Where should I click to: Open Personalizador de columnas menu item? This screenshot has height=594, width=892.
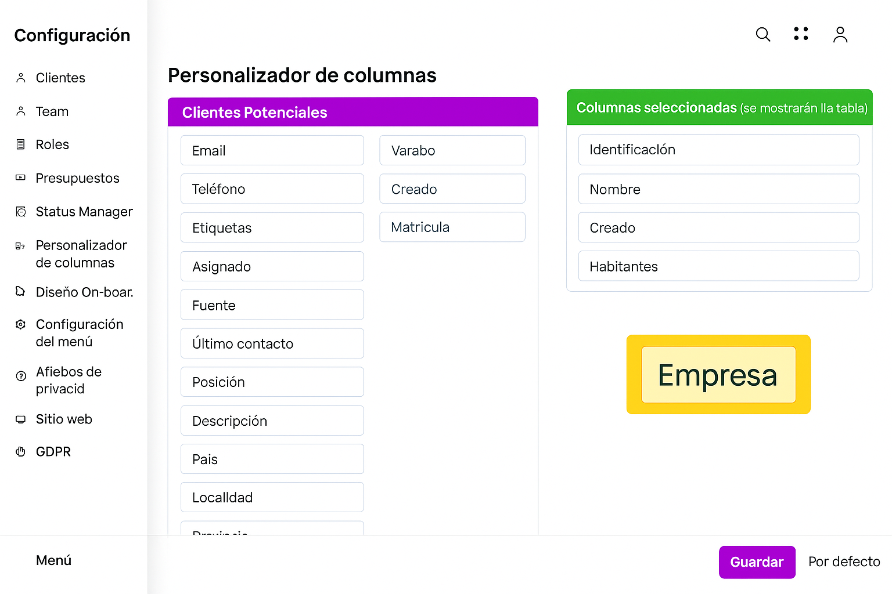pyautogui.click(x=81, y=254)
